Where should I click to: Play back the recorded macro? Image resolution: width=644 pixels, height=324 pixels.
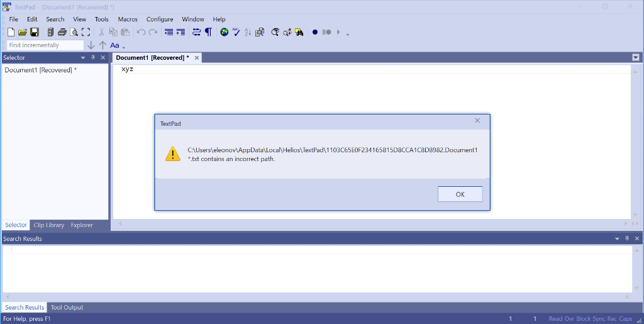point(338,32)
